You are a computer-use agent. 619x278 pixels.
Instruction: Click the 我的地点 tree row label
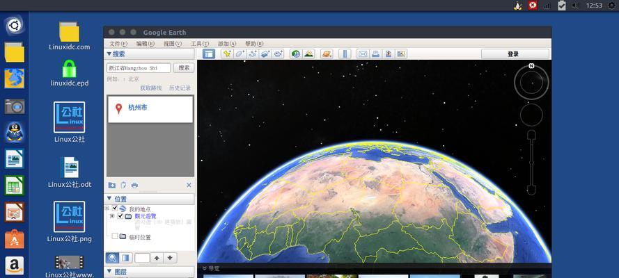click(140, 209)
